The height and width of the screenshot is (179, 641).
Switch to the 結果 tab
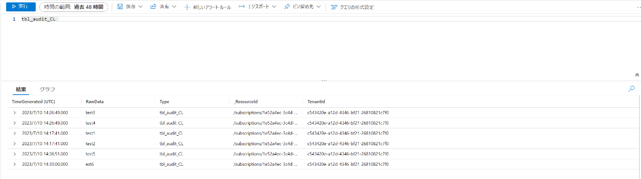21,89
